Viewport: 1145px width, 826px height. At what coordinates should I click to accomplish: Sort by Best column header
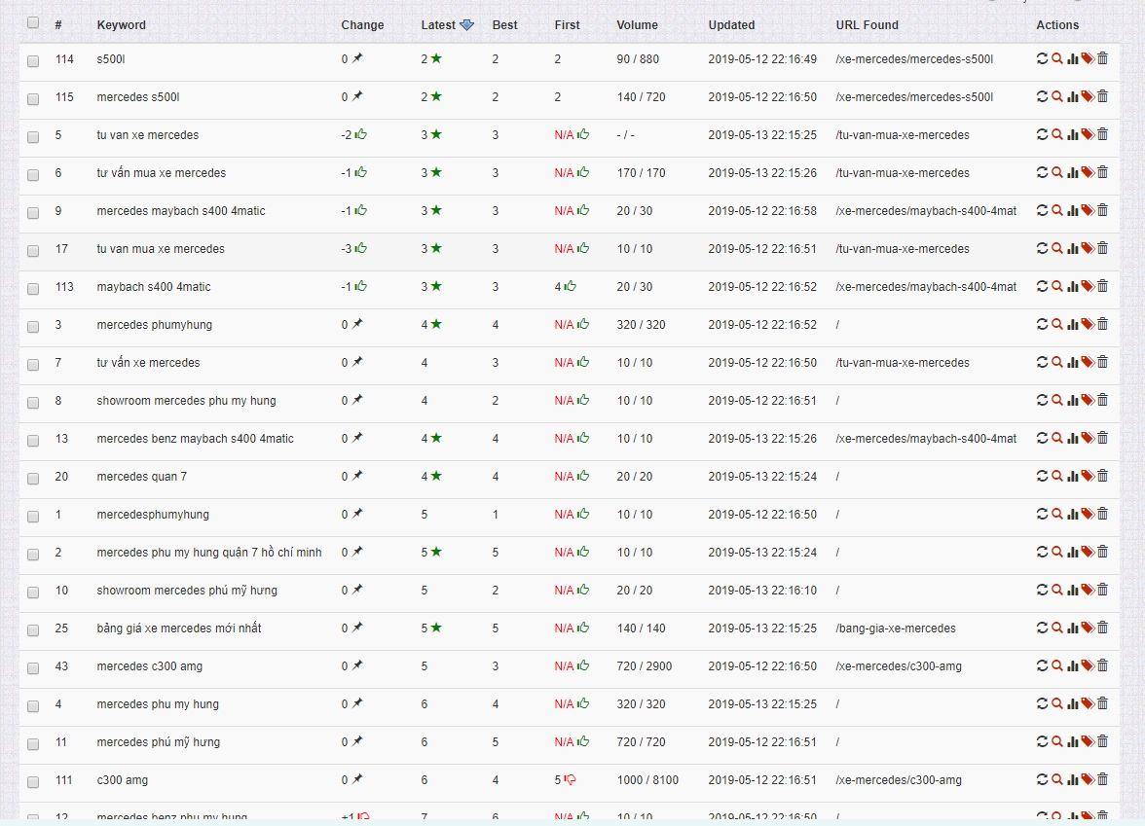(x=504, y=25)
